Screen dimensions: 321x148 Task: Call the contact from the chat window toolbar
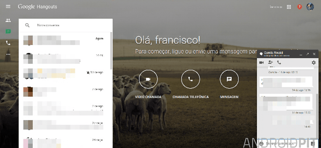click(279, 63)
